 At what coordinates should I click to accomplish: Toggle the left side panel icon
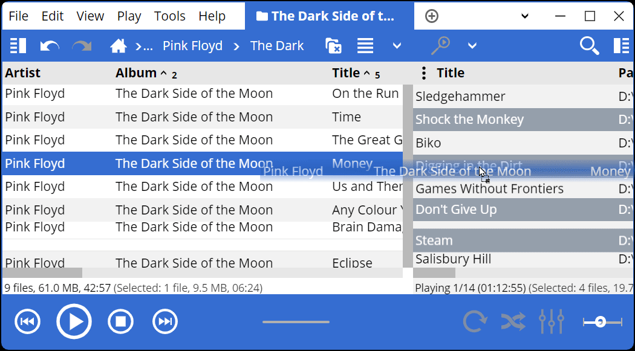tap(18, 46)
